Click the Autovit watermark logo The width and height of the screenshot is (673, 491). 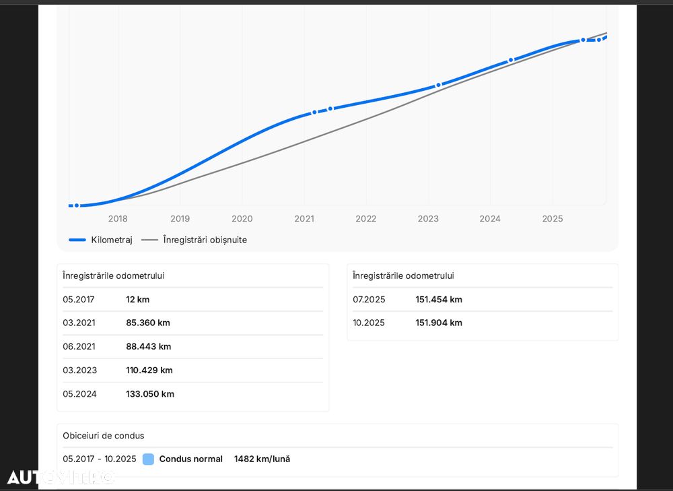(x=61, y=478)
